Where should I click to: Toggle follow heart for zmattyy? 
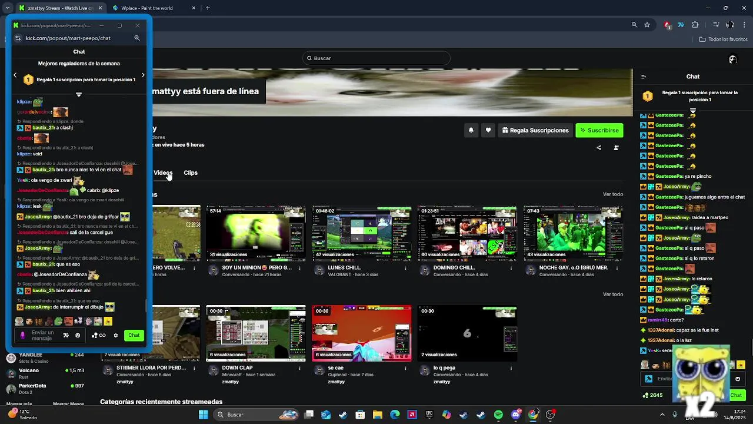point(488,130)
